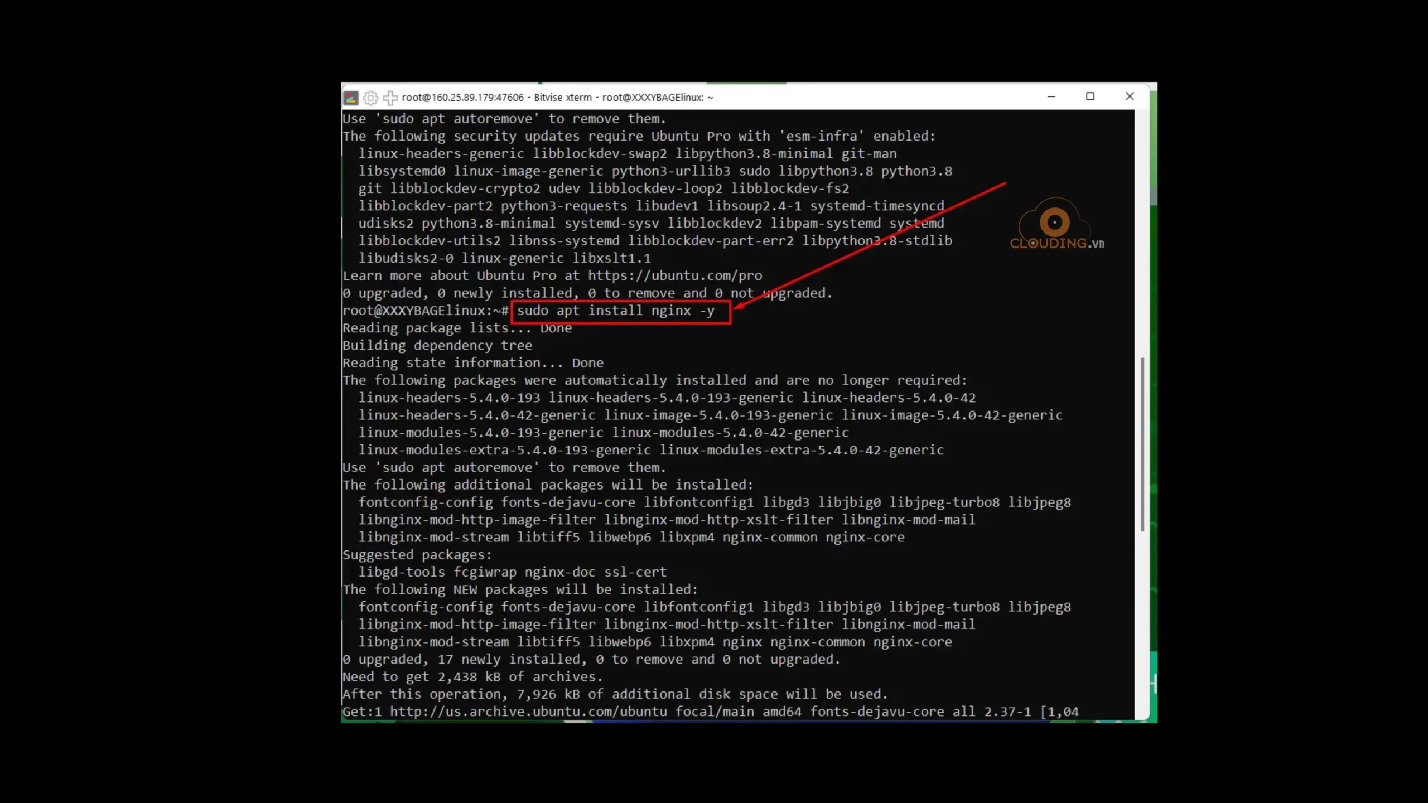Click line starting 'linux-headers-5.4.0-193 linux-headers'
This screenshot has height=803, width=1428.
click(x=667, y=398)
